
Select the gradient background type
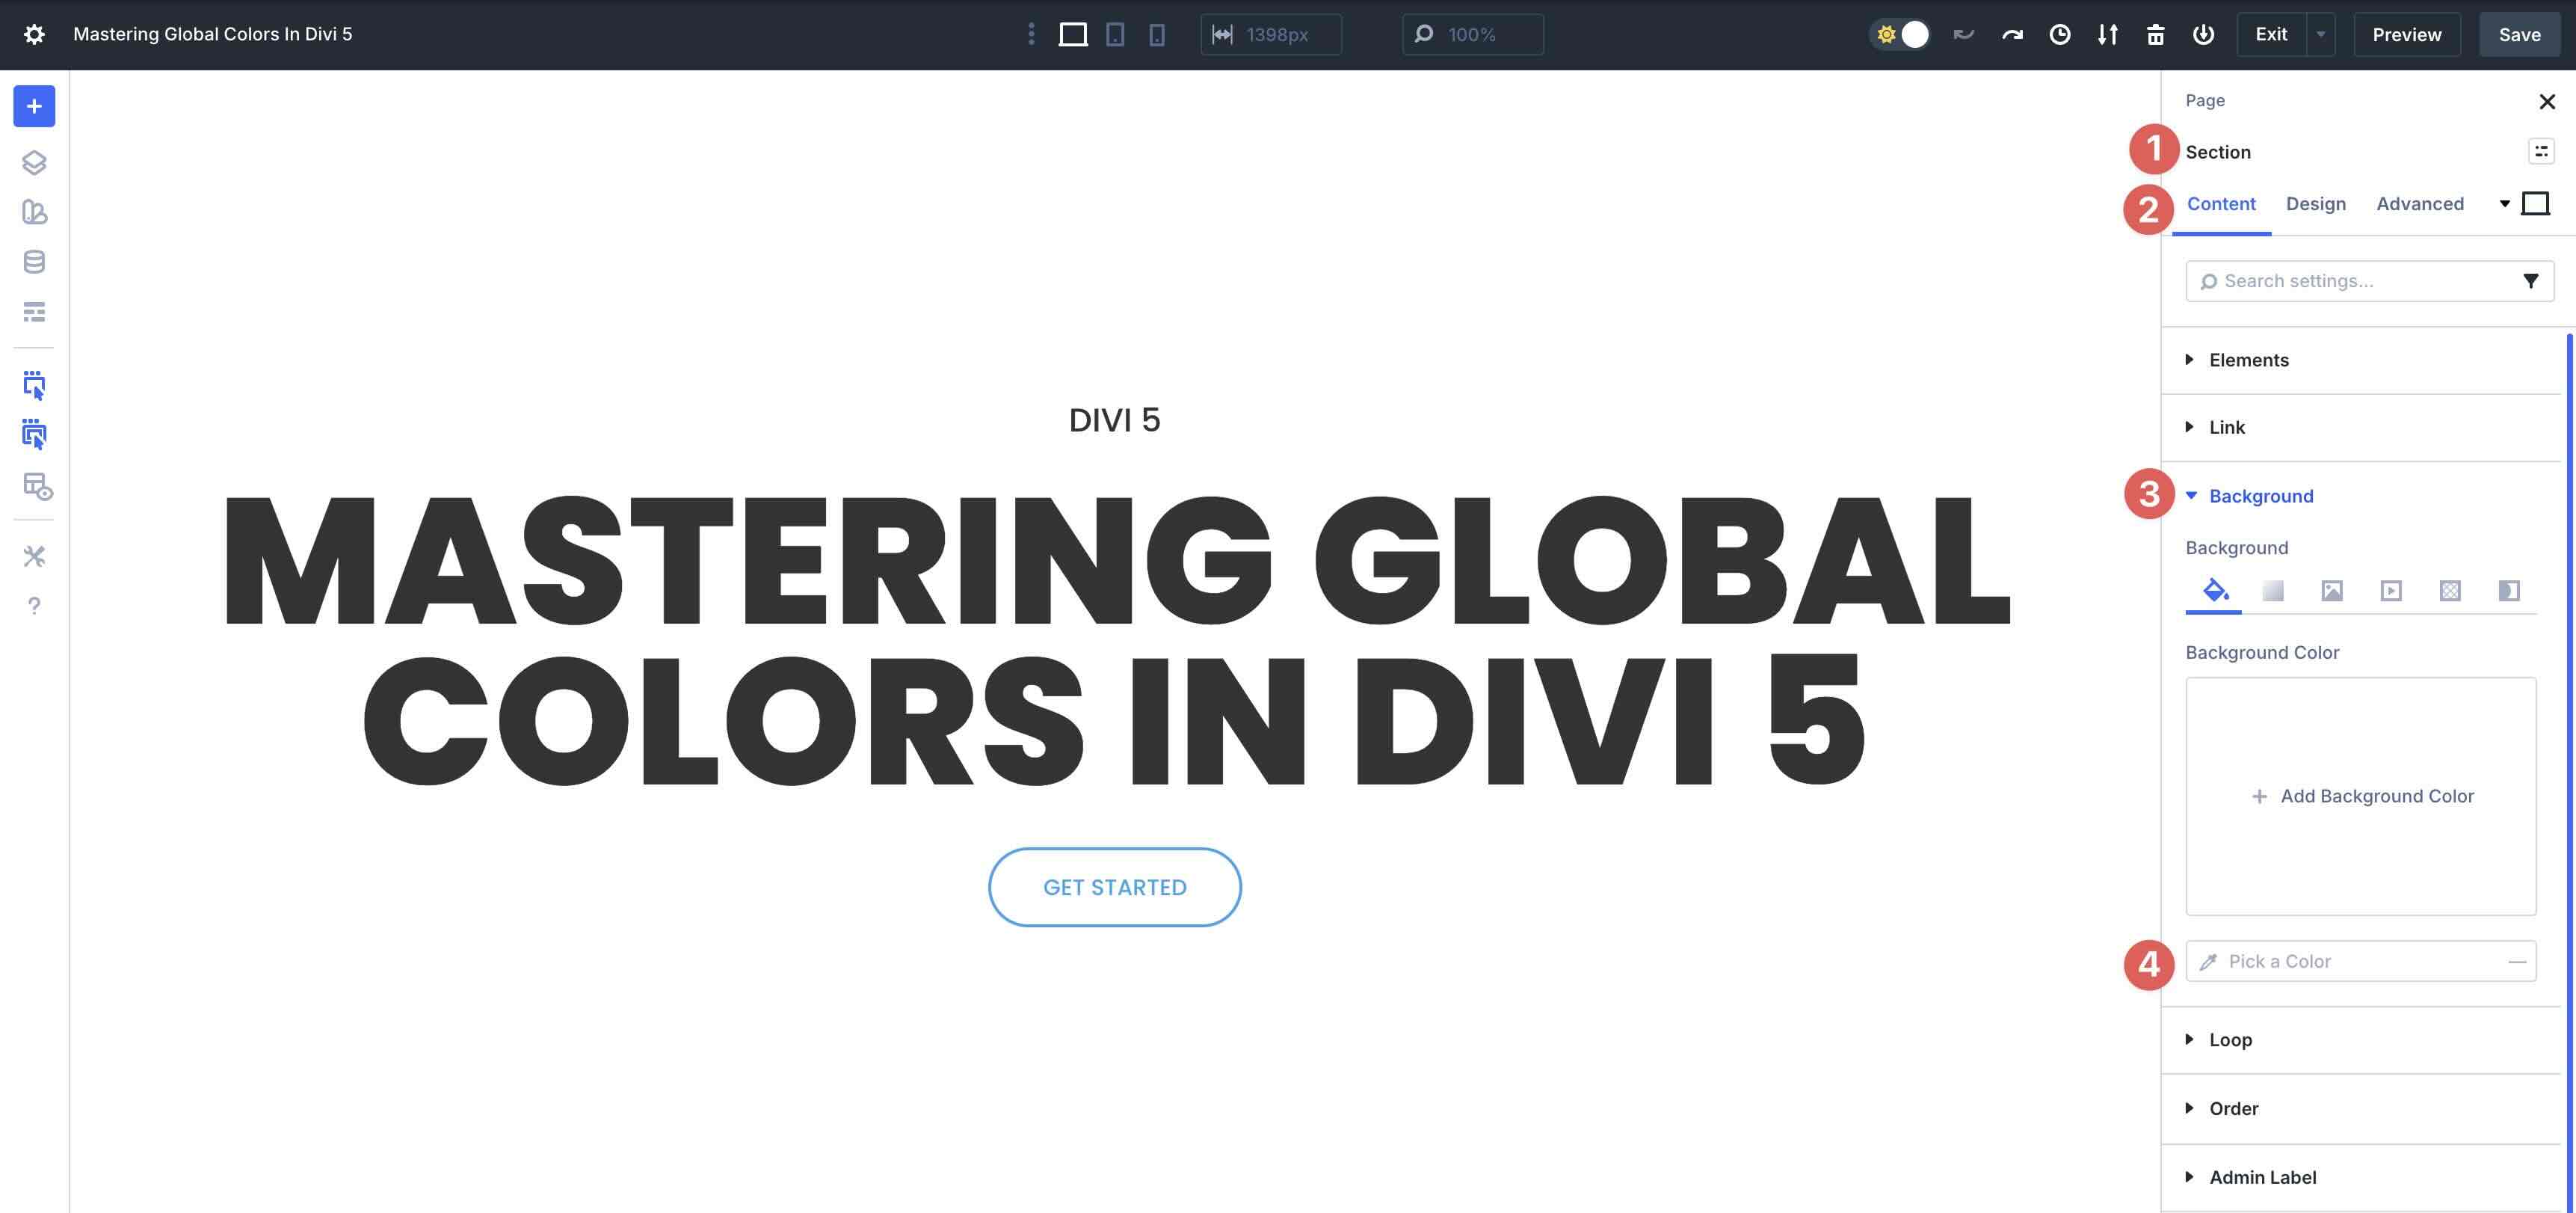(x=2273, y=591)
